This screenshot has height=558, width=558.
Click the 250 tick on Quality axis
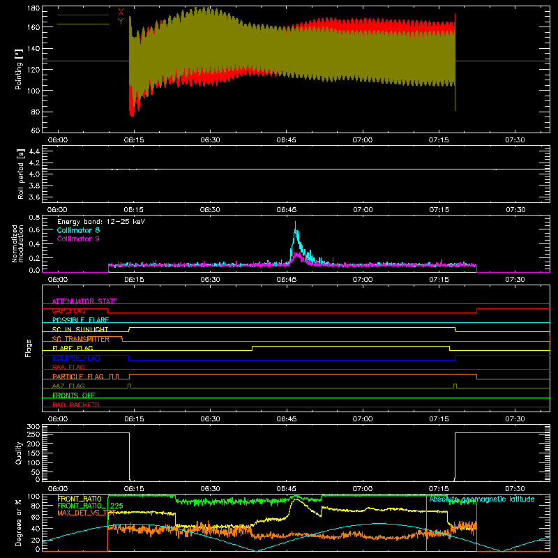pos(33,435)
